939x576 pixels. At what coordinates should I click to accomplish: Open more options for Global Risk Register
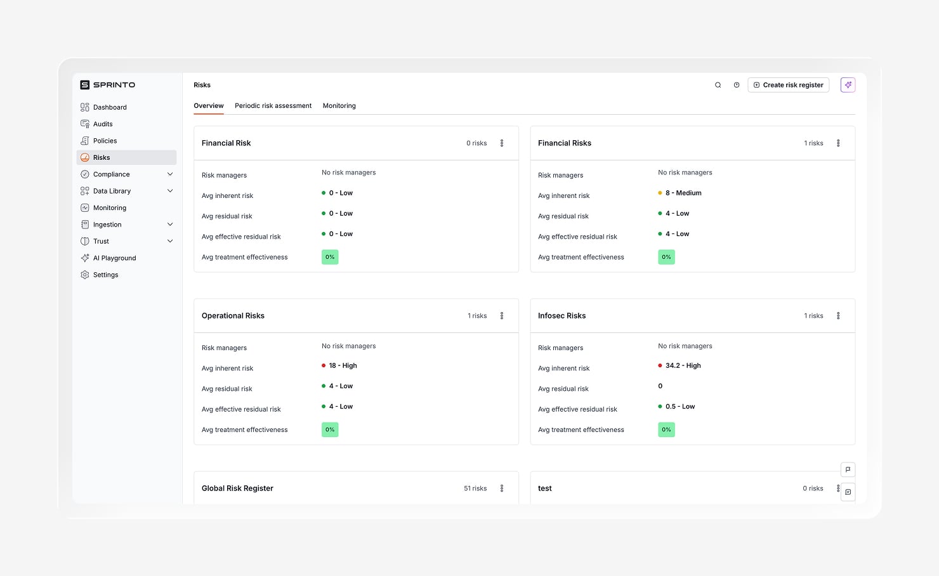pyautogui.click(x=502, y=488)
